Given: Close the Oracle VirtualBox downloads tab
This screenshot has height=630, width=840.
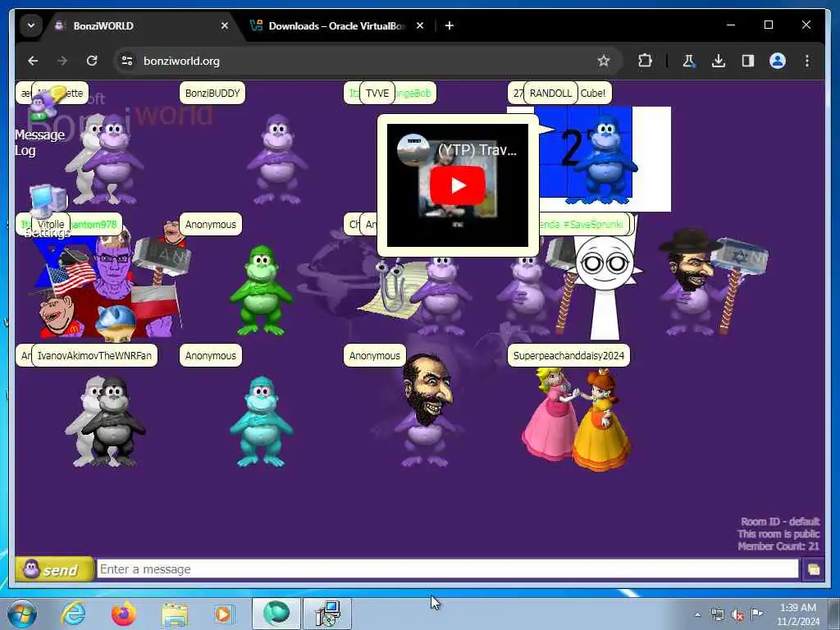Looking at the screenshot, I should (x=420, y=25).
